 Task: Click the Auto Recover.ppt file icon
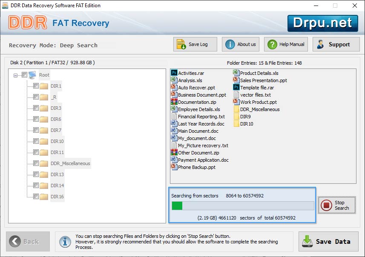174,87
